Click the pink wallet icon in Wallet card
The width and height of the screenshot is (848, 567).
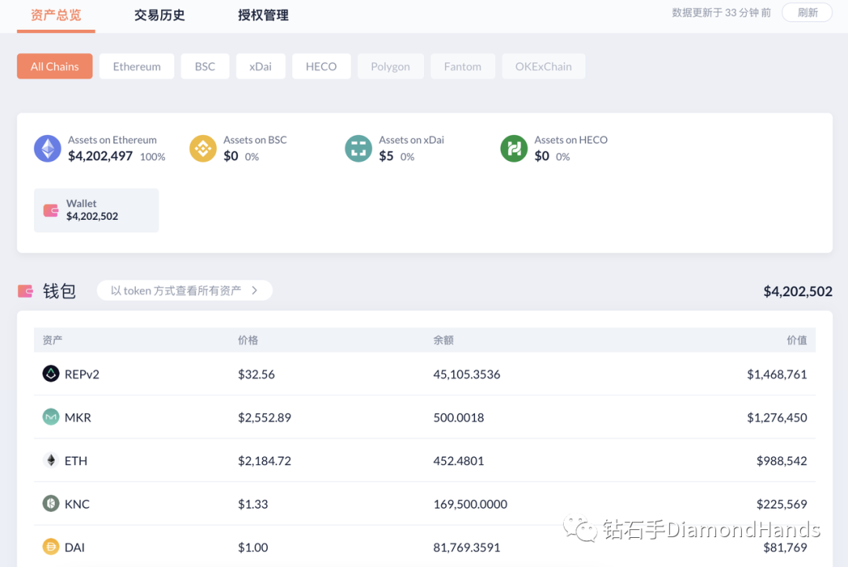pos(51,210)
